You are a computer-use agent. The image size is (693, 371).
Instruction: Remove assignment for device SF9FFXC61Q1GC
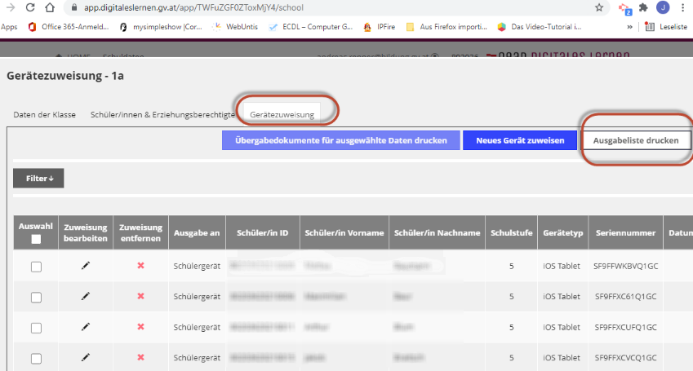point(140,296)
